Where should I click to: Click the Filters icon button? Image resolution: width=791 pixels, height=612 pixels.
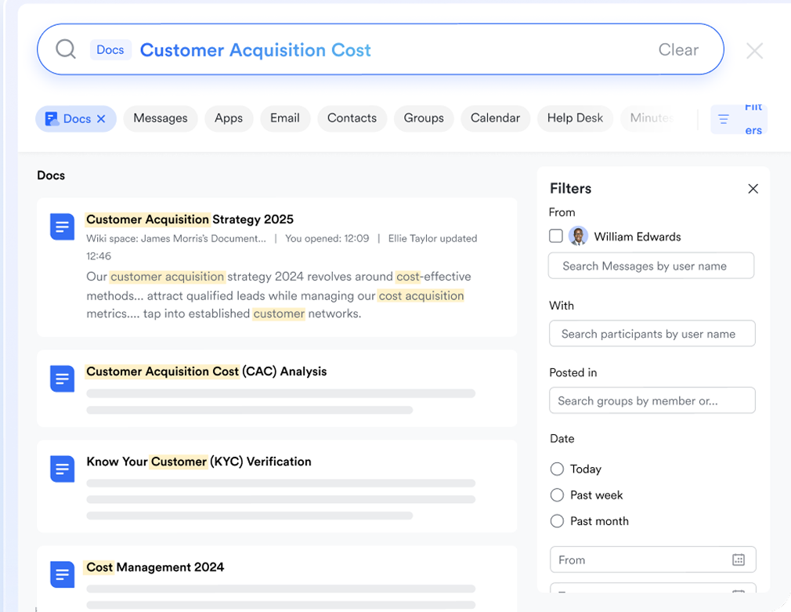[x=724, y=119]
